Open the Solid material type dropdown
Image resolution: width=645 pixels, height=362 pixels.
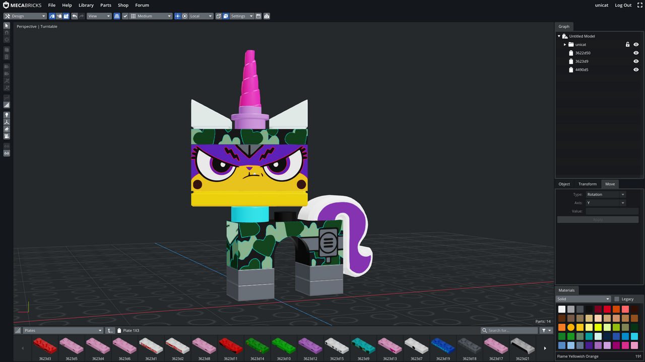point(583,299)
